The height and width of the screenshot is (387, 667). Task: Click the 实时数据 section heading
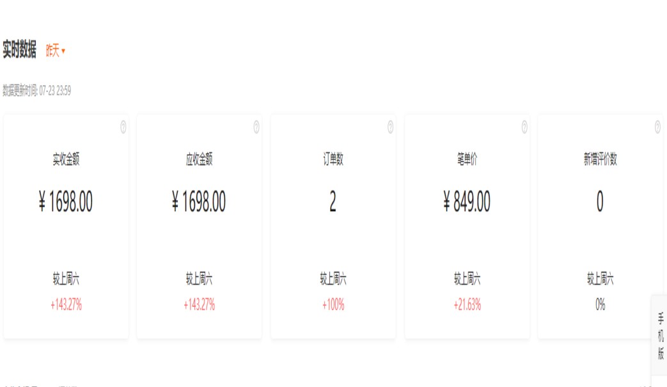[20, 51]
